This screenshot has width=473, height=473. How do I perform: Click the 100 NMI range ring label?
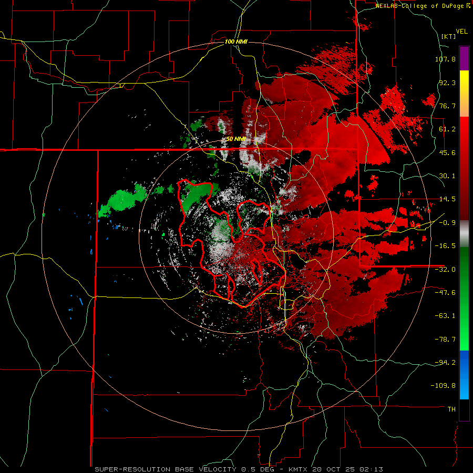tap(236, 42)
